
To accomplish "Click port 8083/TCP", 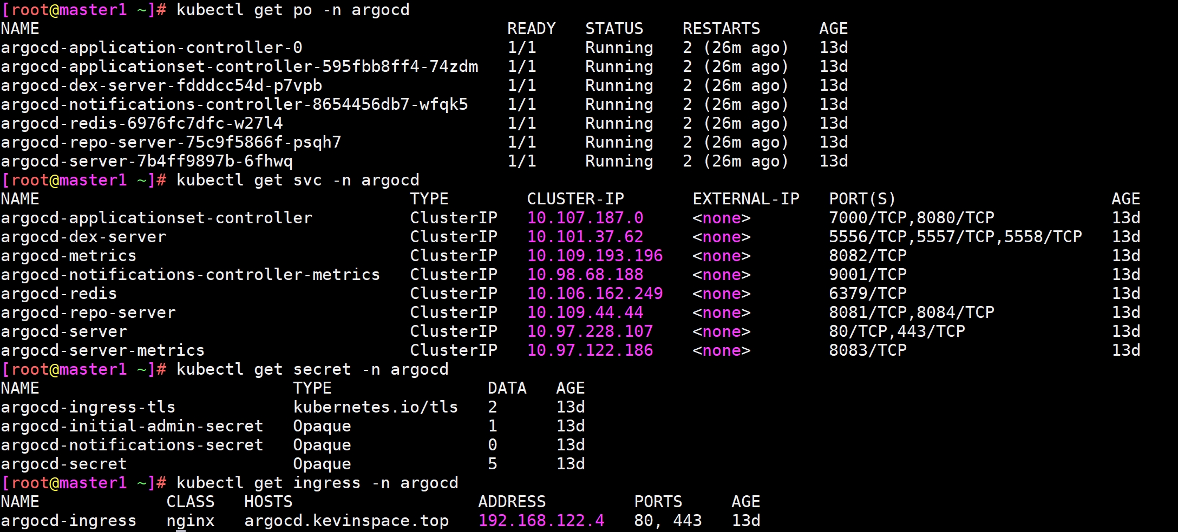I will (x=868, y=351).
